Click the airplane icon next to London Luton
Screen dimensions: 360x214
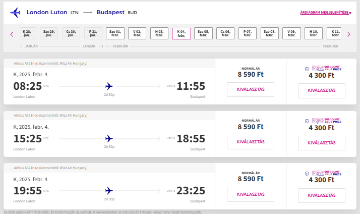(15, 12)
